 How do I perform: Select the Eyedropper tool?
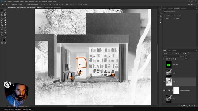[x=2, y=18]
